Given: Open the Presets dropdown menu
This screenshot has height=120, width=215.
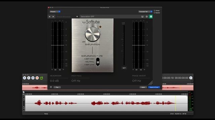Looking at the screenshot, I should (x=55, y=12).
